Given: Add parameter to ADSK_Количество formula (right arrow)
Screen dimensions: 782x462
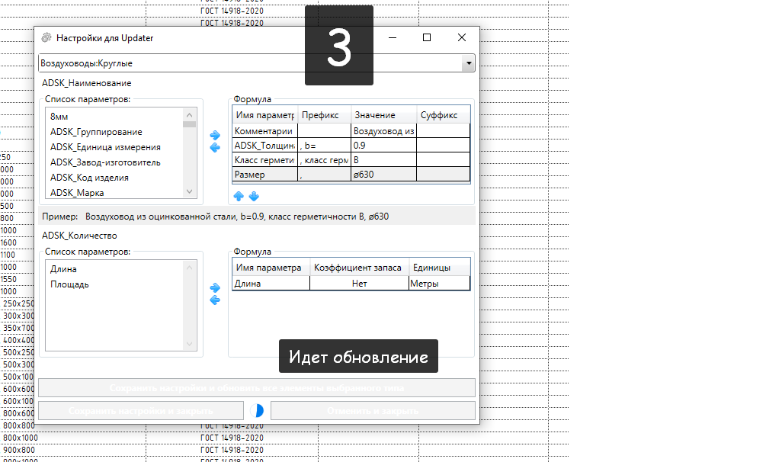Looking at the screenshot, I should (x=215, y=288).
